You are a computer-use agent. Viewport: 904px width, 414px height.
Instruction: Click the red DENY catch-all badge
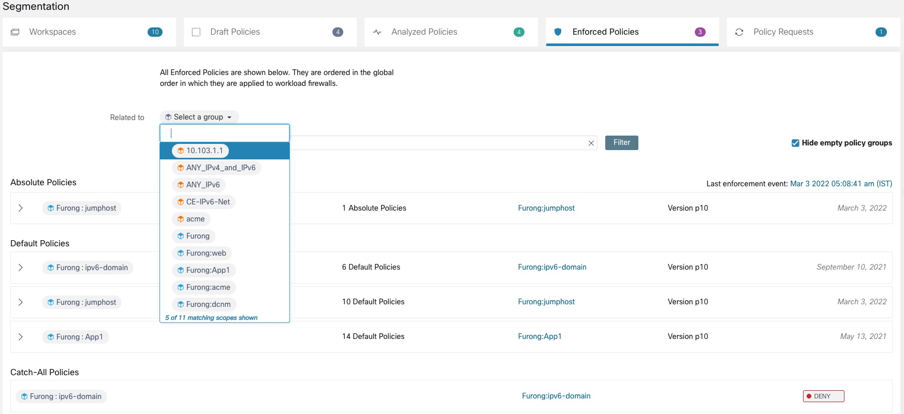click(x=823, y=396)
